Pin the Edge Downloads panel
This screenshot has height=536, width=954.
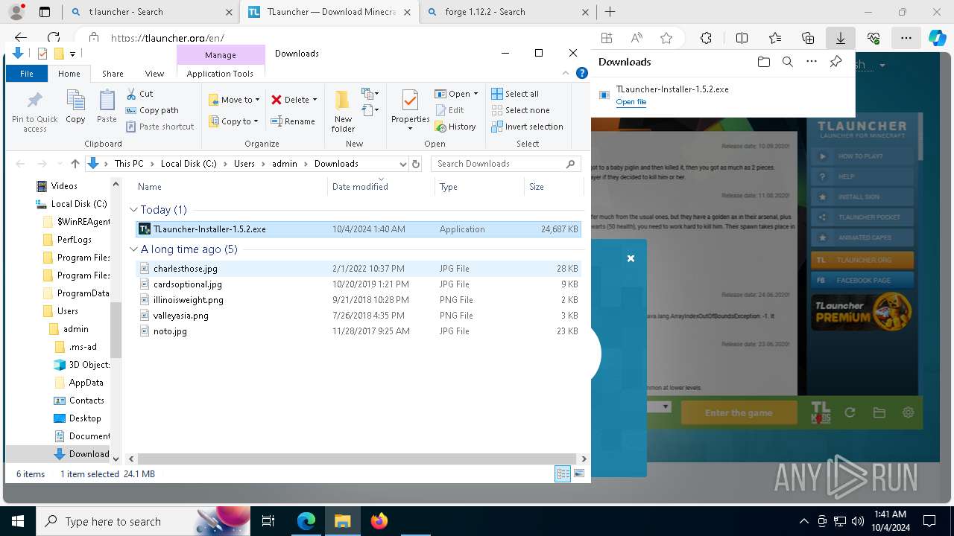point(835,63)
